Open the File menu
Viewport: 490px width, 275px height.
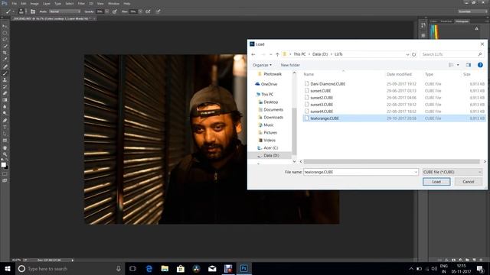click(x=14, y=3)
